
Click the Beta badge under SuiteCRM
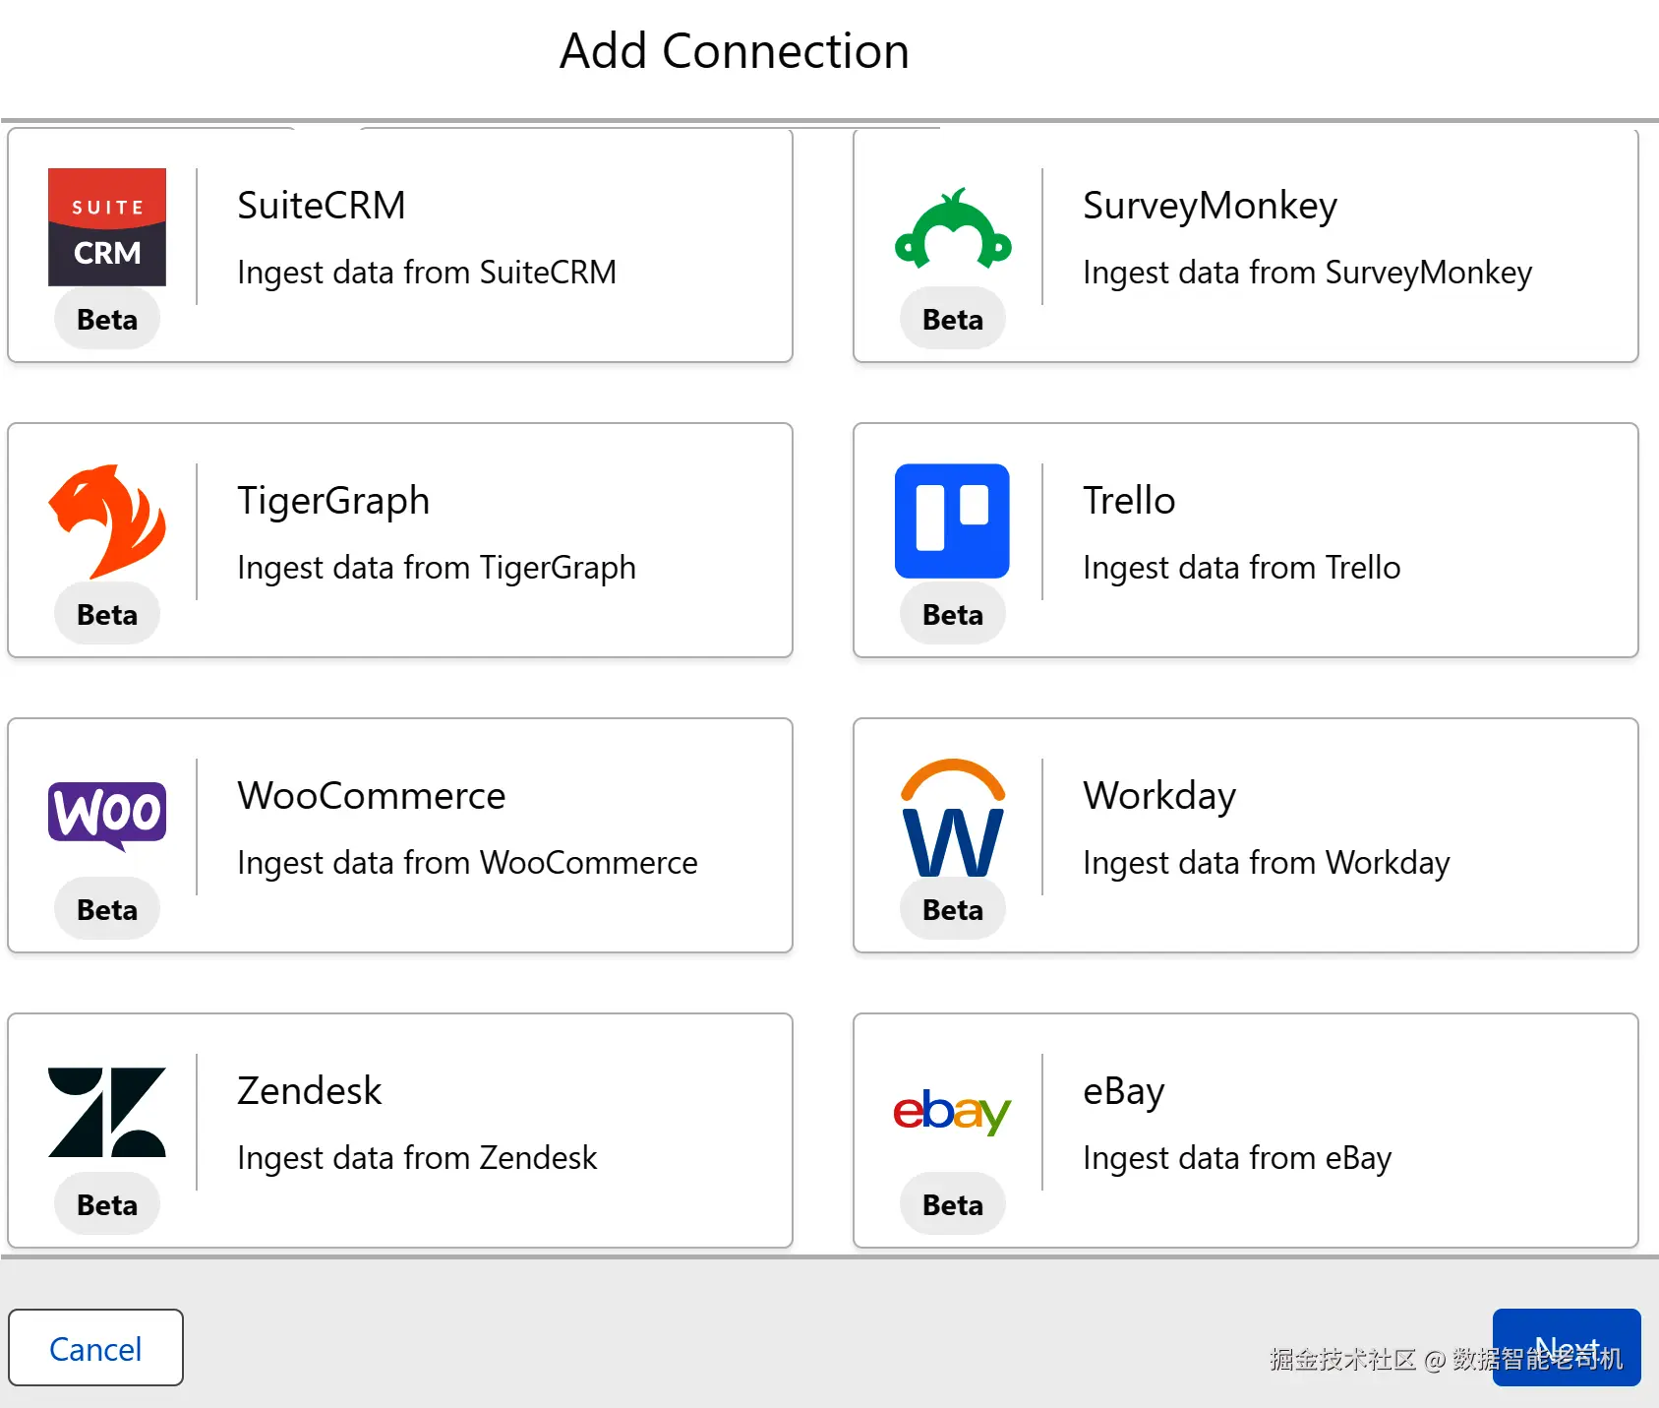coord(107,319)
